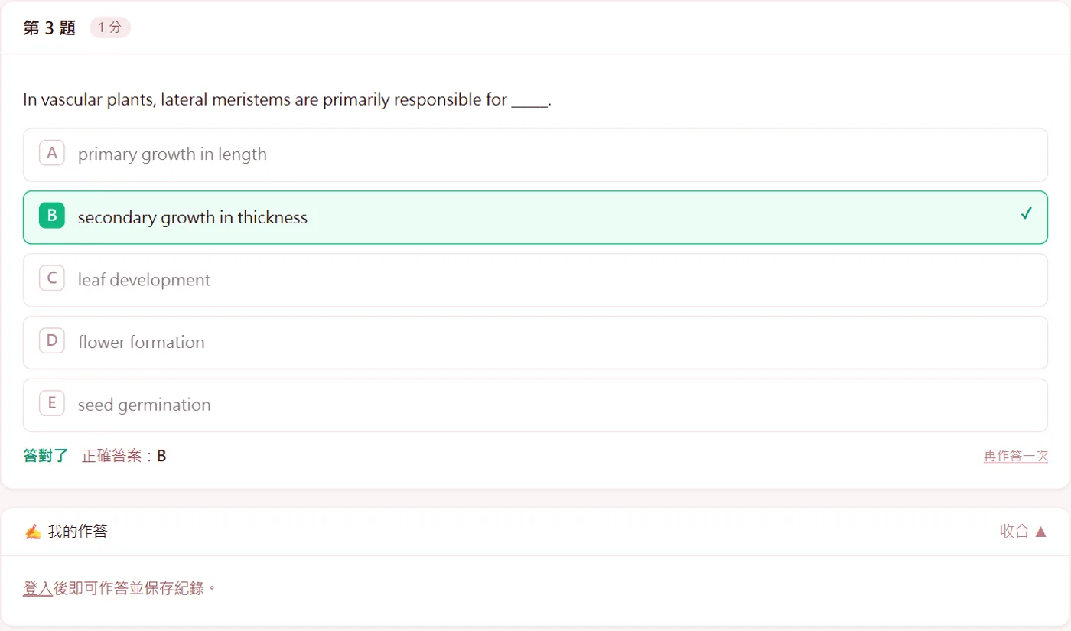Image resolution: width=1071 pixels, height=631 pixels.
Task: Choose answer leaf development
Action: point(535,280)
